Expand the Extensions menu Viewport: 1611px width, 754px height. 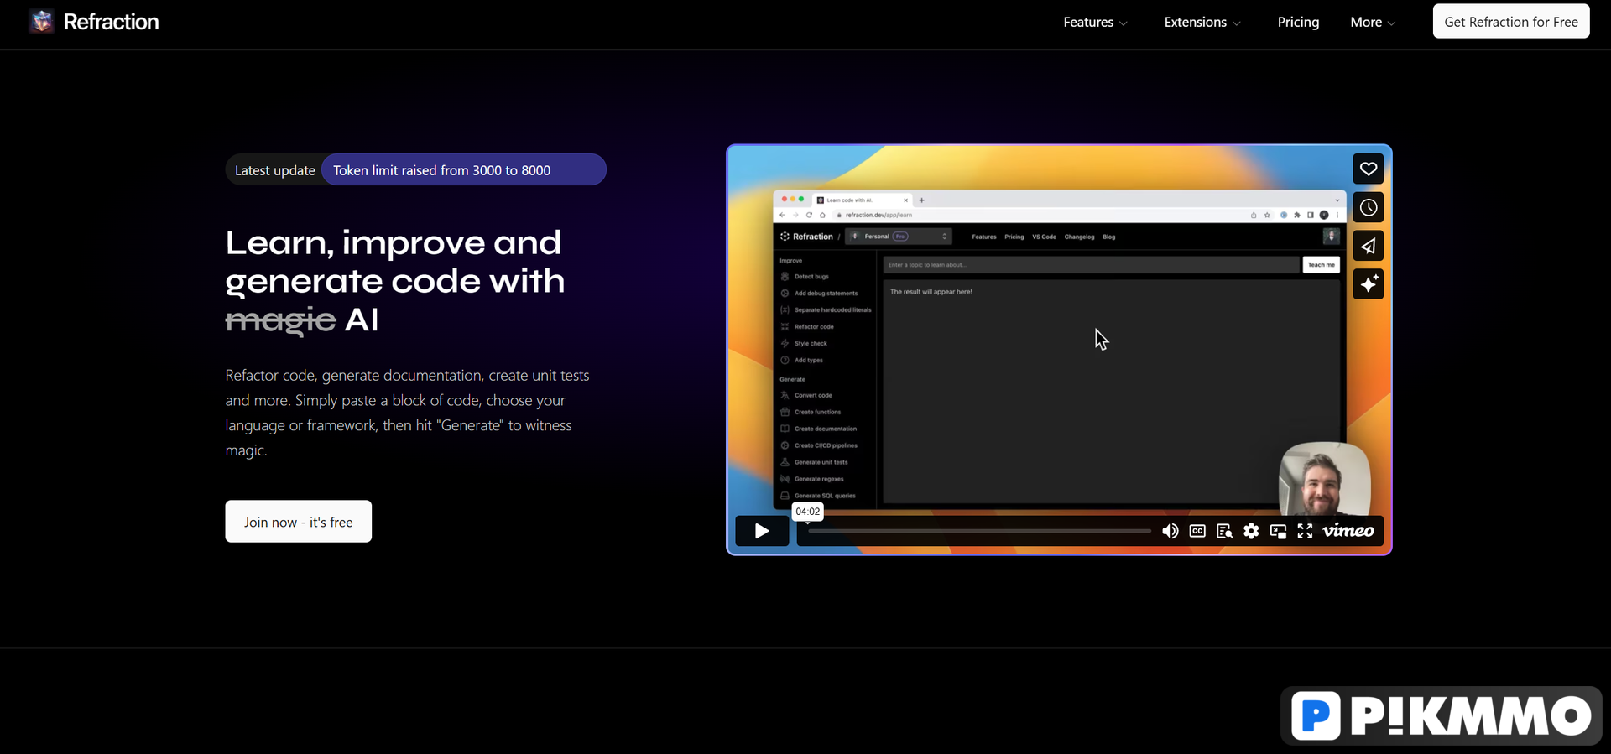[1202, 22]
